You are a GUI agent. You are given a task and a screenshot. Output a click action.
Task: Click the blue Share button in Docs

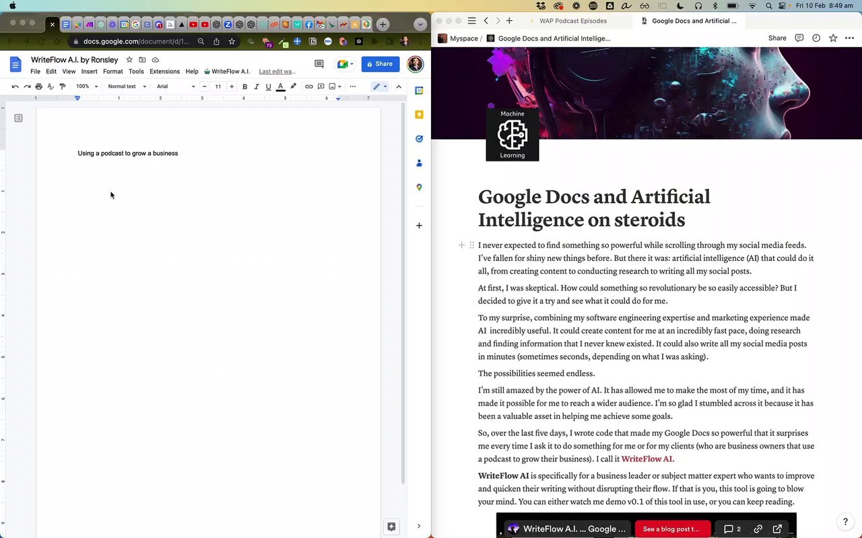pos(380,64)
